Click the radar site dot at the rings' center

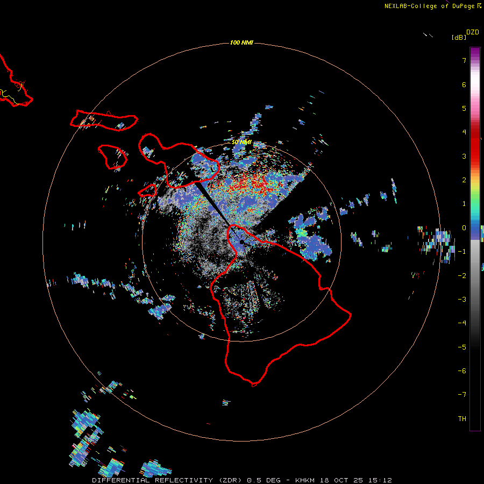tap(241, 241)
